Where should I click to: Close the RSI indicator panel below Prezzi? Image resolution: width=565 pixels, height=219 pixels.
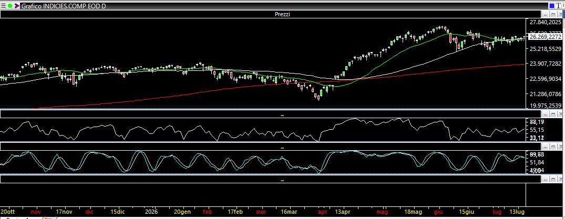pyautogui.click(x=561, y=114)
